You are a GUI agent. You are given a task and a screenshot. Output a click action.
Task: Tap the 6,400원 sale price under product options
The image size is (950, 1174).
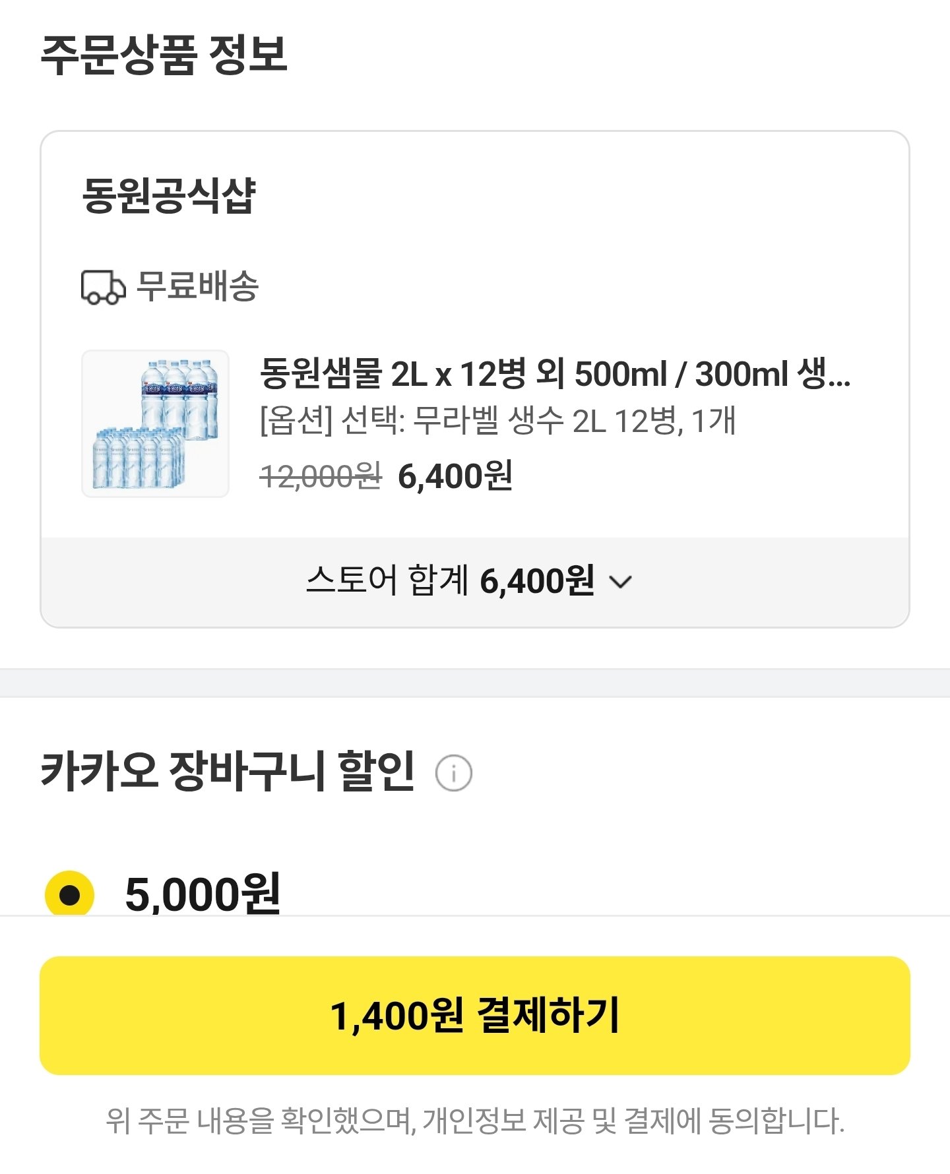click(455, 476)
